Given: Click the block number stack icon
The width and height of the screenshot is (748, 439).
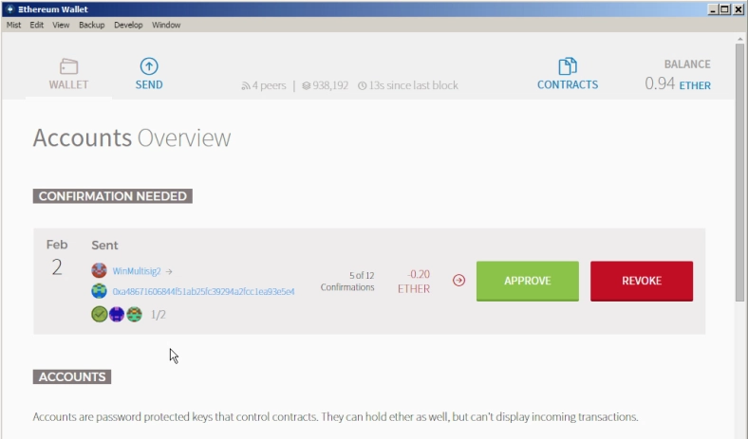Looking at the screenshot, I should click(307, 85).
